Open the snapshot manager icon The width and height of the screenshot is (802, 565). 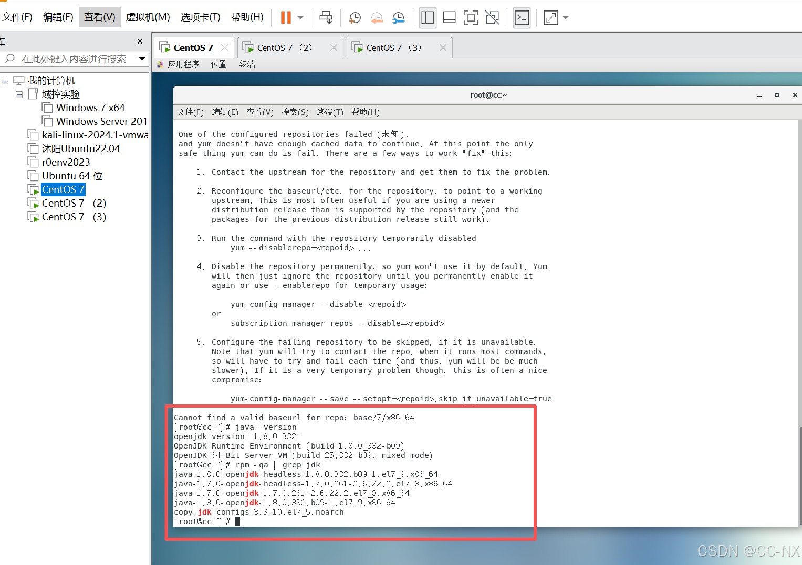tap(399, 17)
